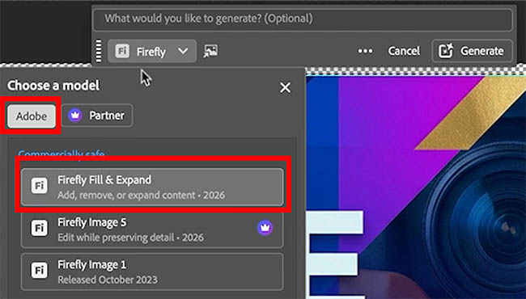Click the crown icon on Partner tab
This screenshot has height=299, width=526.
[74, 116]
